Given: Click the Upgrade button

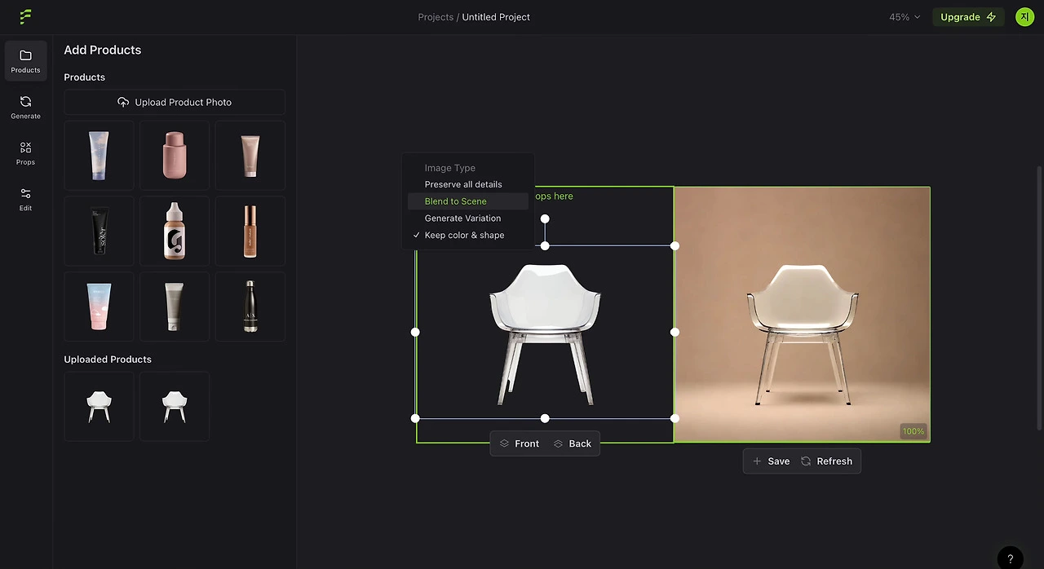Looking at the screenshot, I should [968, 17].
